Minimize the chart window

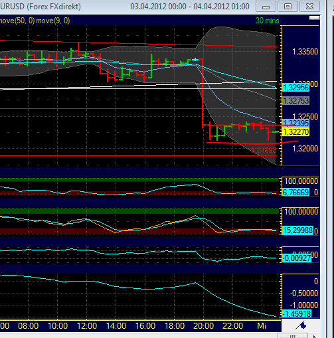[x=266, y=7]
